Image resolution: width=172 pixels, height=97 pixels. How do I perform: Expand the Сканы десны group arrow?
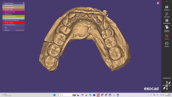tap(3, 10)
